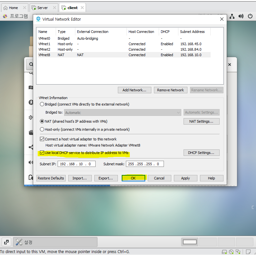The height and width of the screenshot is (255, 256).
Task: Click the External Connection column header
Action: click(101, 32)
